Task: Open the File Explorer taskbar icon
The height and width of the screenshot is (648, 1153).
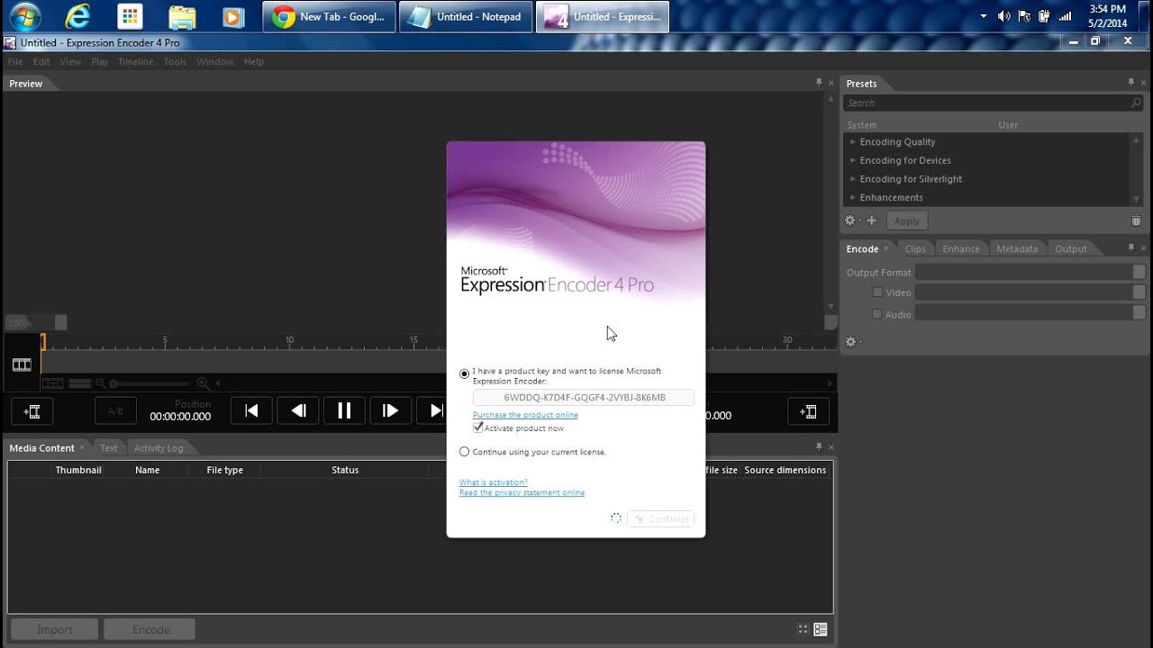Action: coord(182,17)
